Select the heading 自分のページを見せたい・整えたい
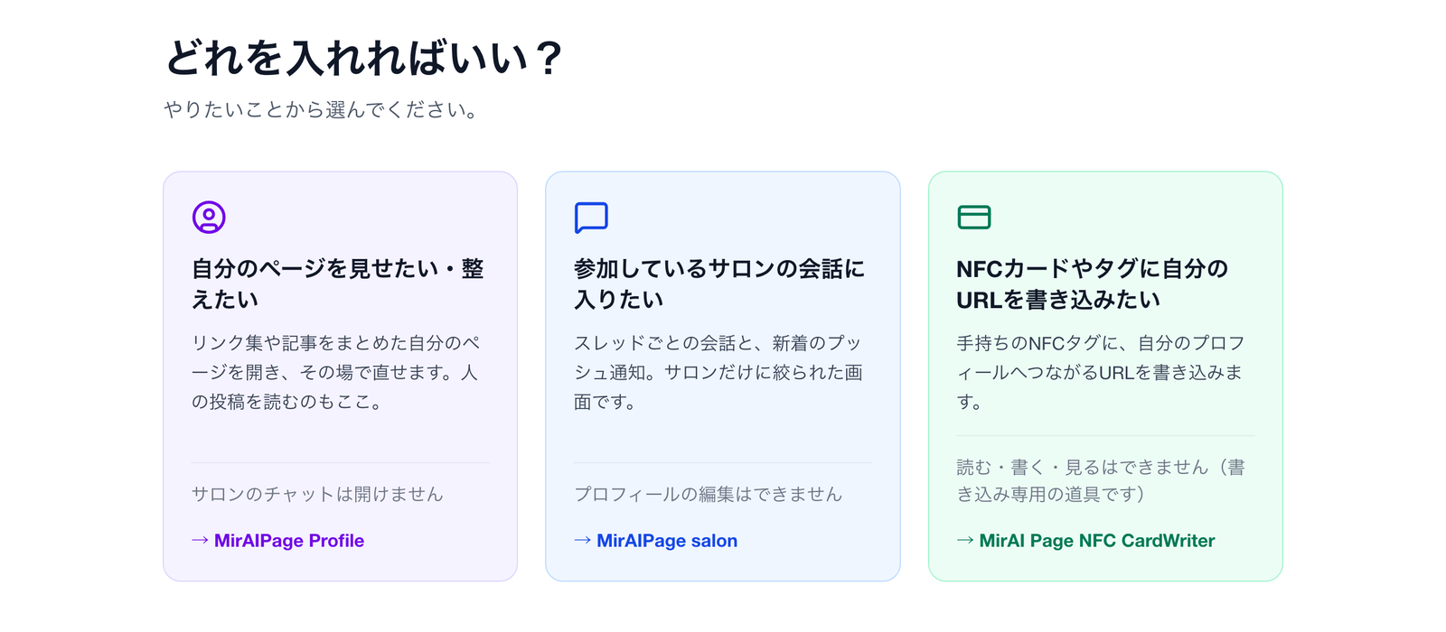 (338, 283)
